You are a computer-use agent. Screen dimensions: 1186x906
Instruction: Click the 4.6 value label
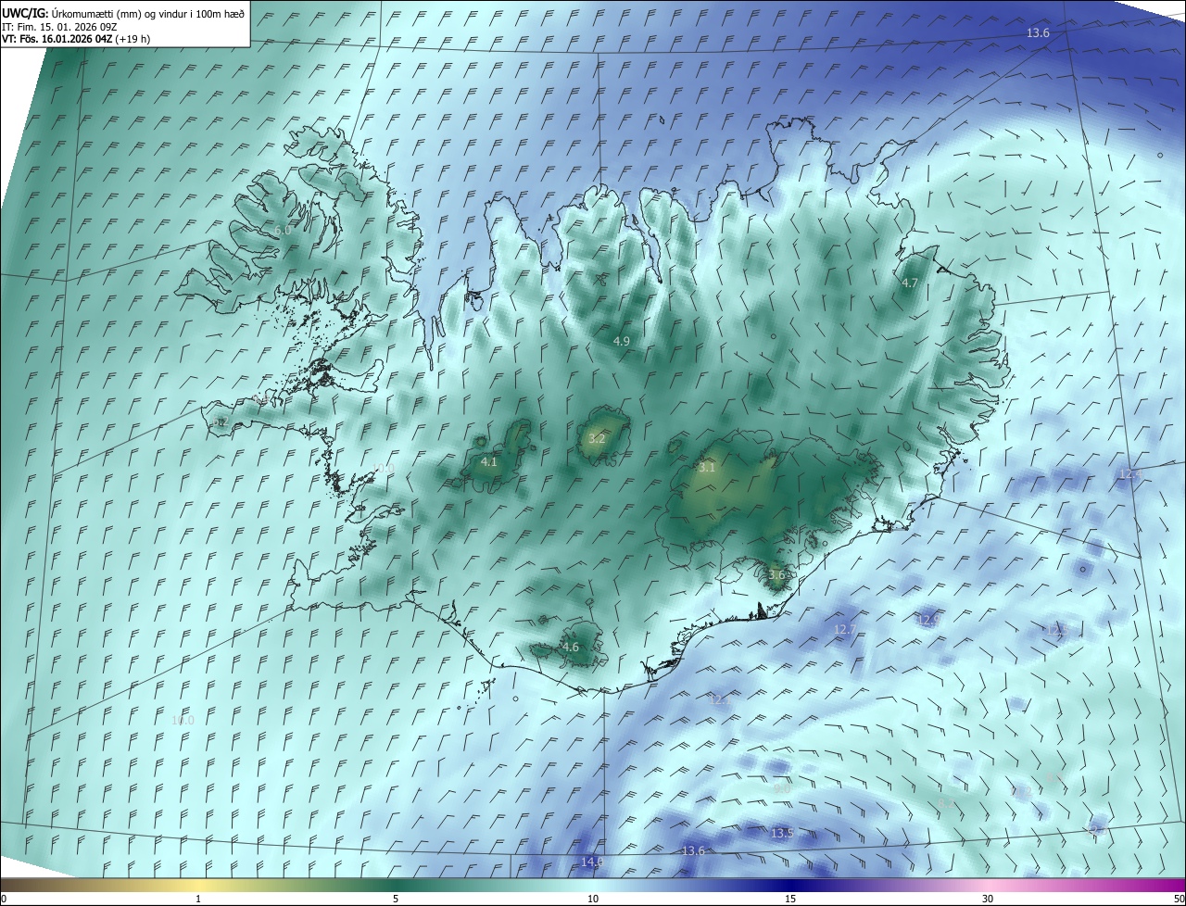[x=571, y=648]
